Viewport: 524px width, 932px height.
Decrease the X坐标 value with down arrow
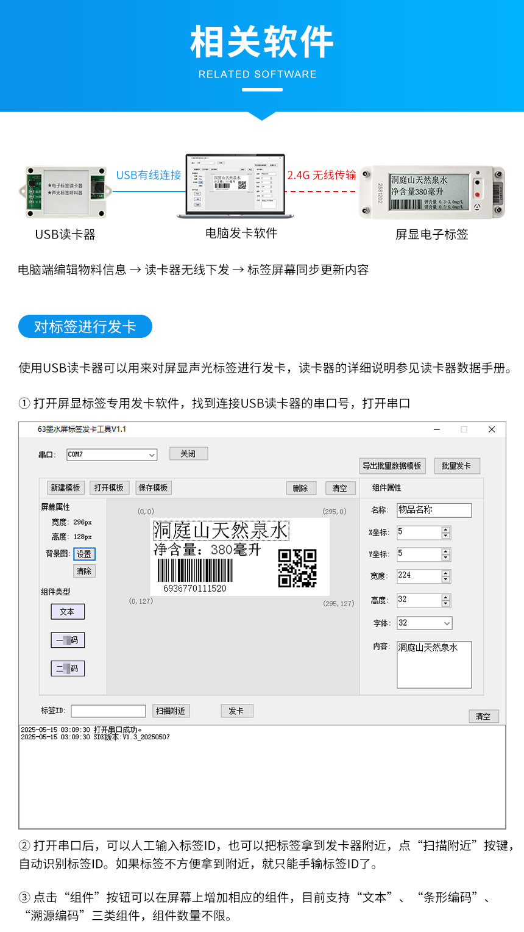(446, 536)
